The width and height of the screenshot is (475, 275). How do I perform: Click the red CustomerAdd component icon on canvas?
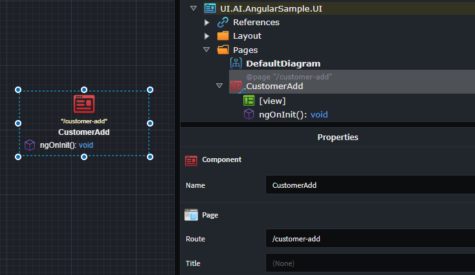(84, 104)
